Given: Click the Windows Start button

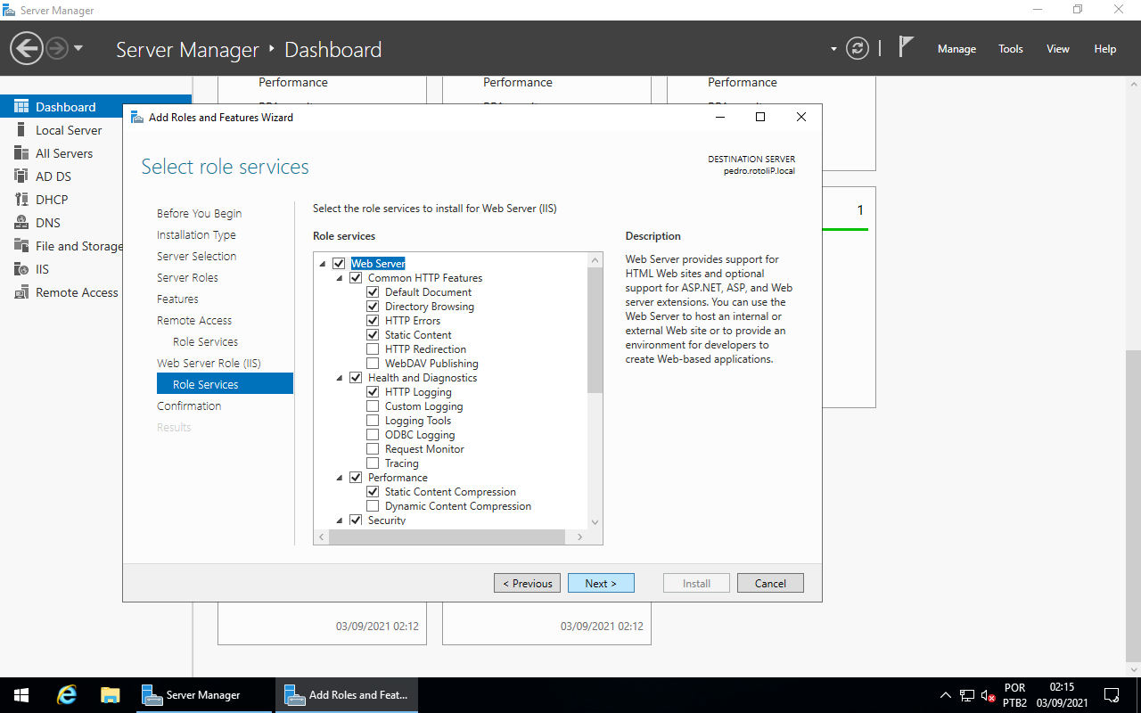Looking at the screenshot, I should coord(21,695).
